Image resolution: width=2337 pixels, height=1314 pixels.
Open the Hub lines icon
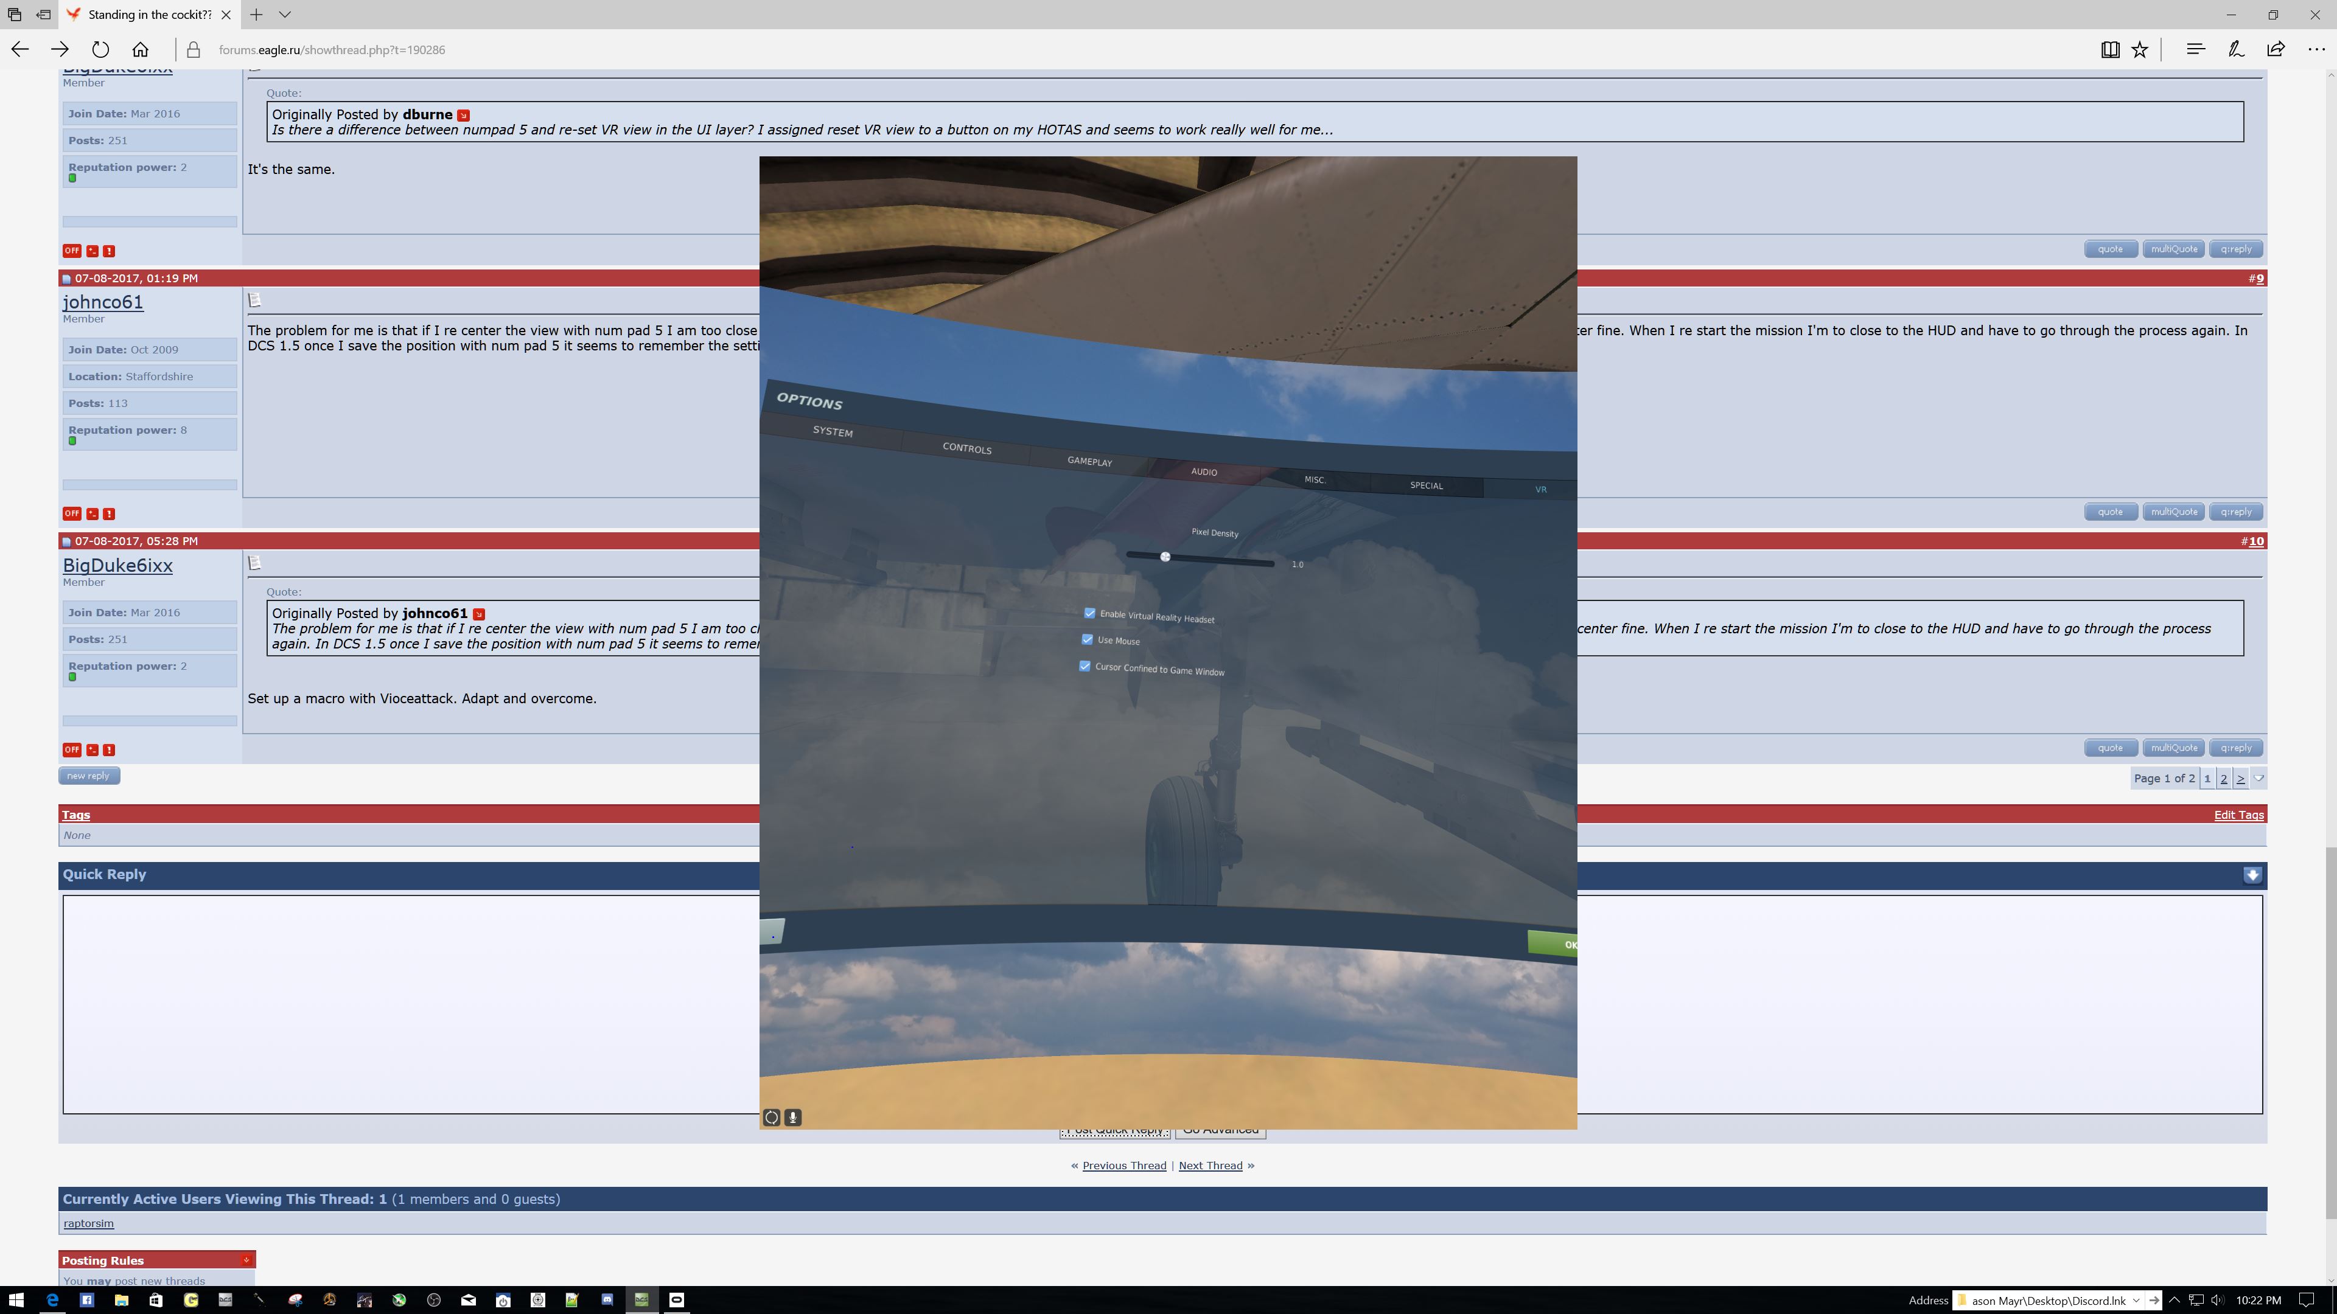pyautogui.click(x=2195, y=50)
